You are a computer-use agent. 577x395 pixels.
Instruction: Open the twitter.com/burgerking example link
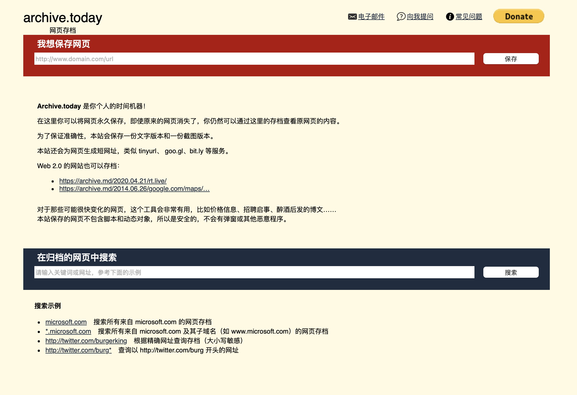[x=86, y=341]
